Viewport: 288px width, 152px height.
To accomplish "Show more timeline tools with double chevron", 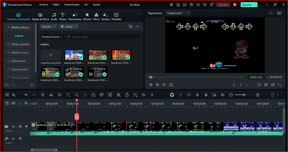I will pos(152,95).
